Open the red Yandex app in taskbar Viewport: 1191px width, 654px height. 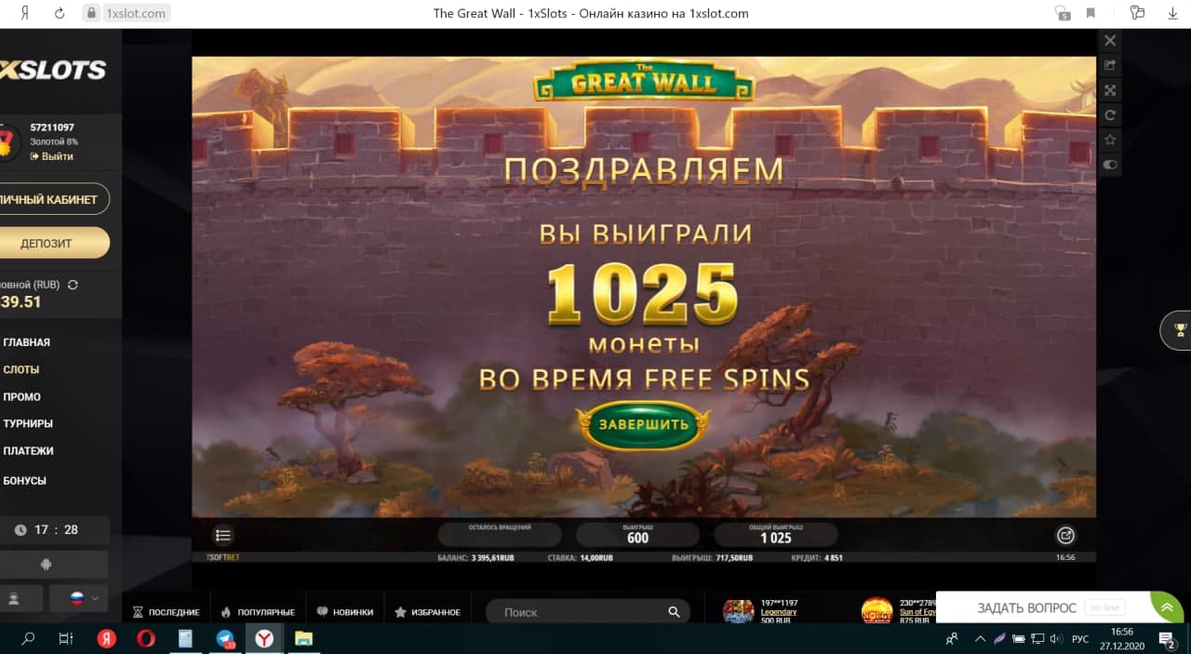(106, 639)
